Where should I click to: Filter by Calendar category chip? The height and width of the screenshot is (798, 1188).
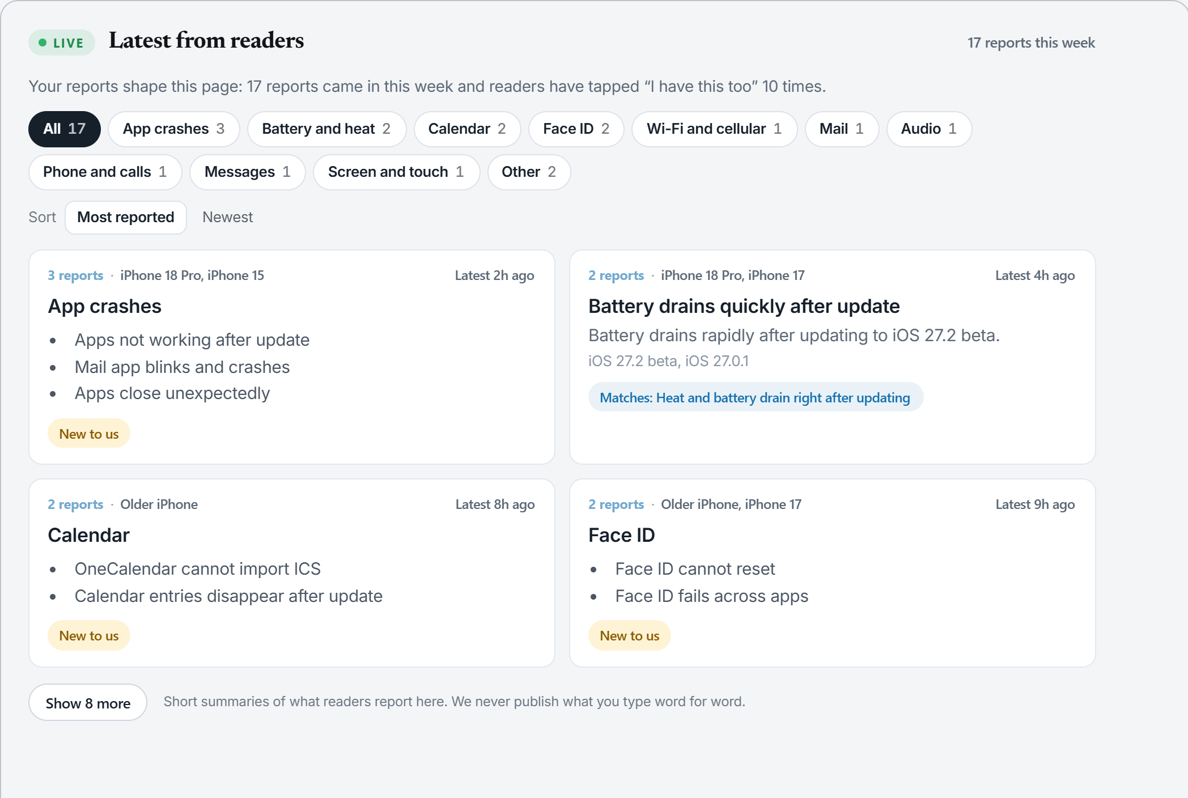click(x=467, y=129)
